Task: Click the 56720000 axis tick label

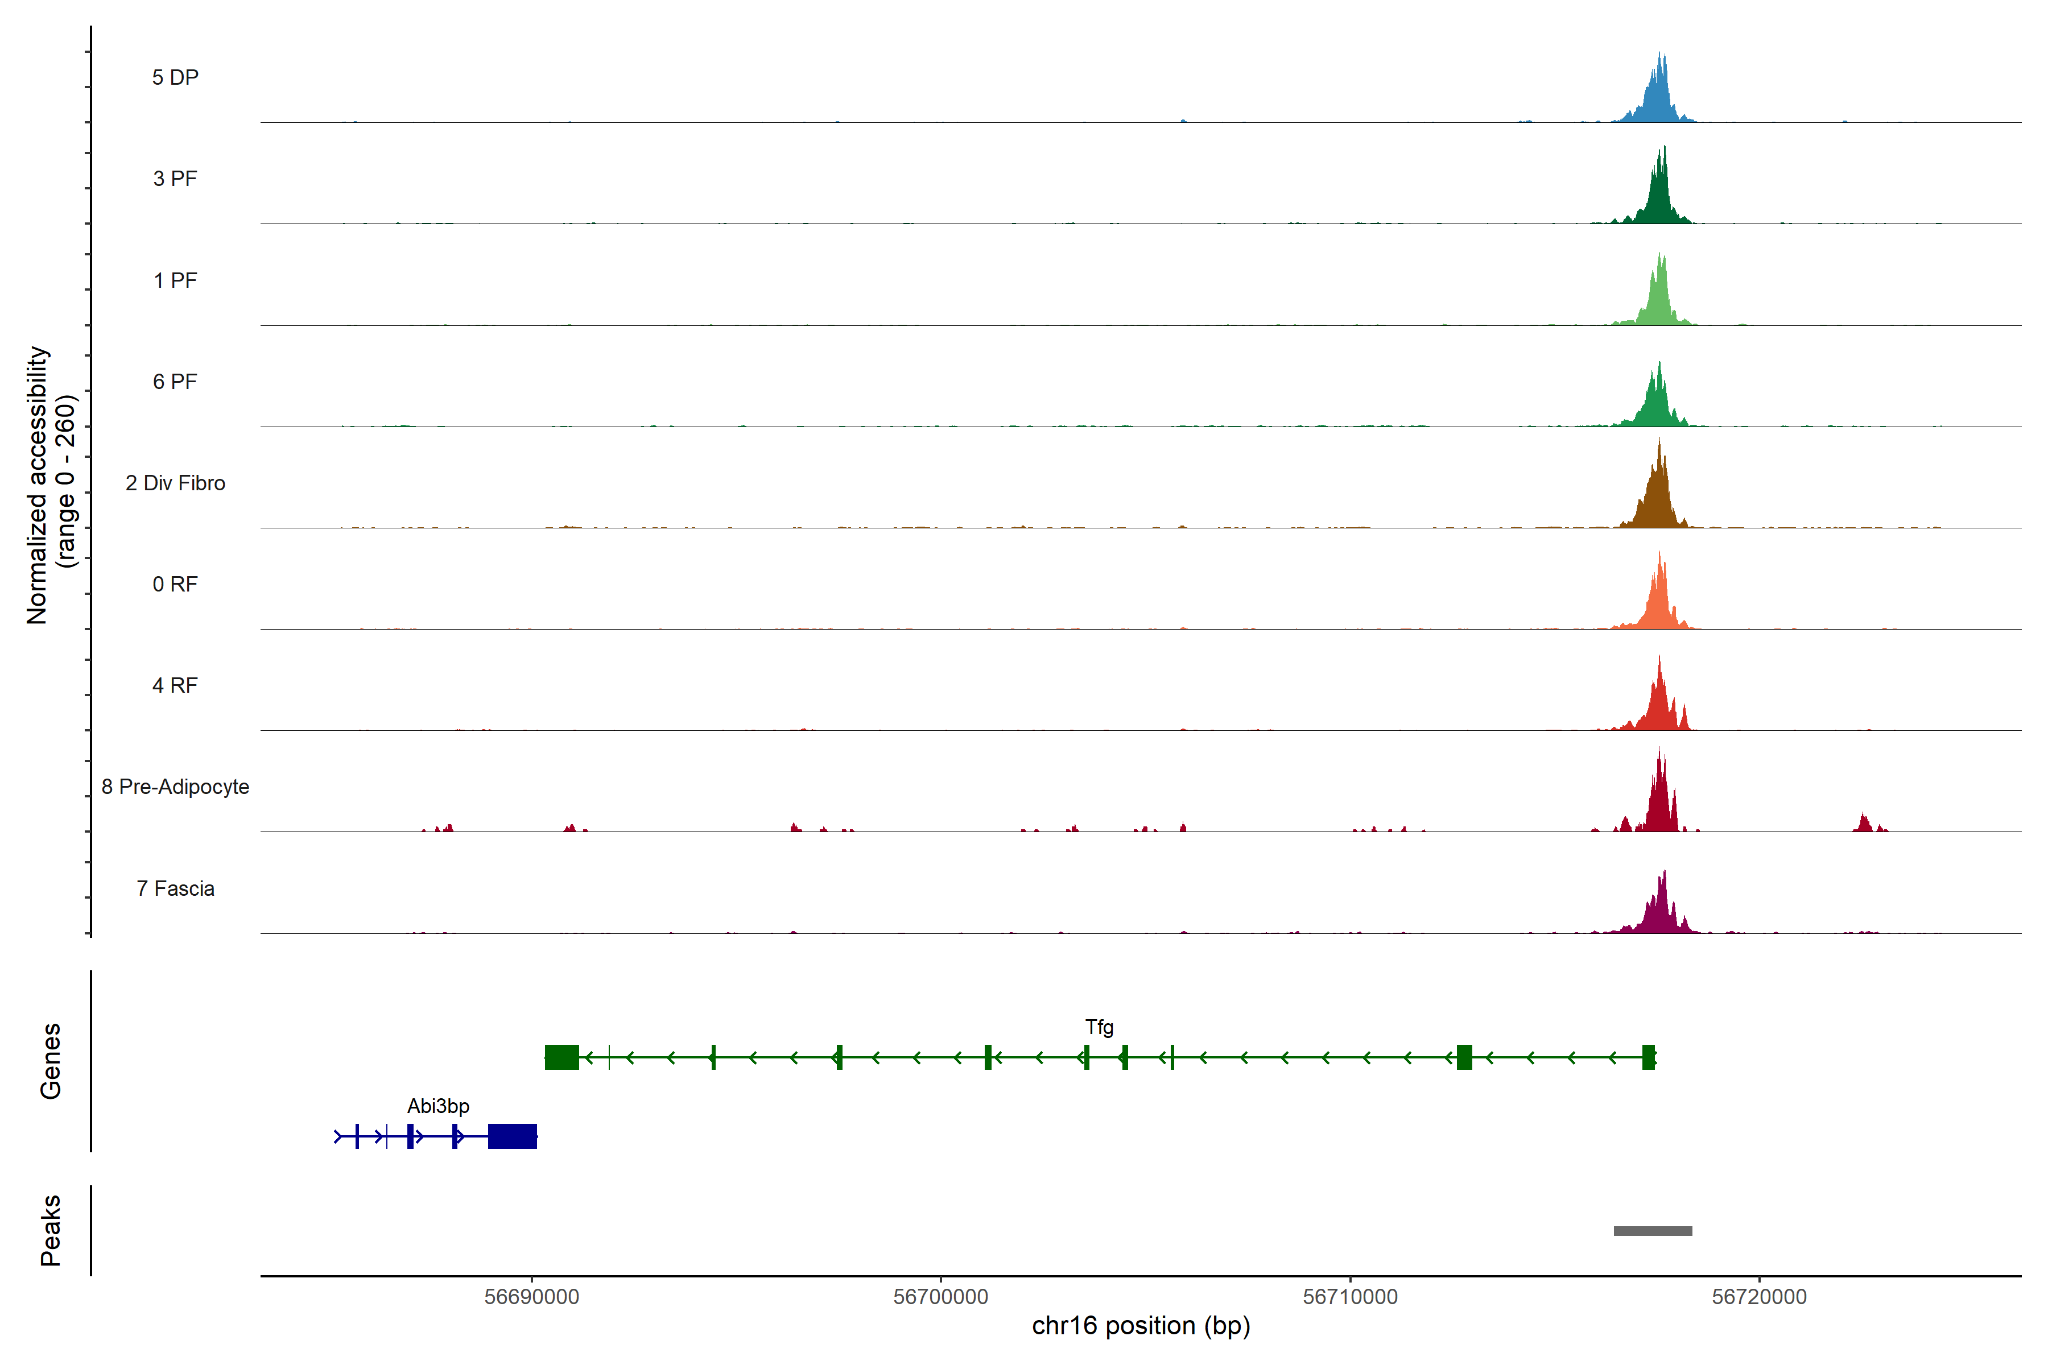Action: (x=1759, y=1296)
